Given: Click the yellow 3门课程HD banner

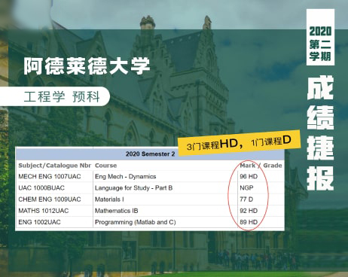Looking at the screenshot, I should tap(240, 142).
